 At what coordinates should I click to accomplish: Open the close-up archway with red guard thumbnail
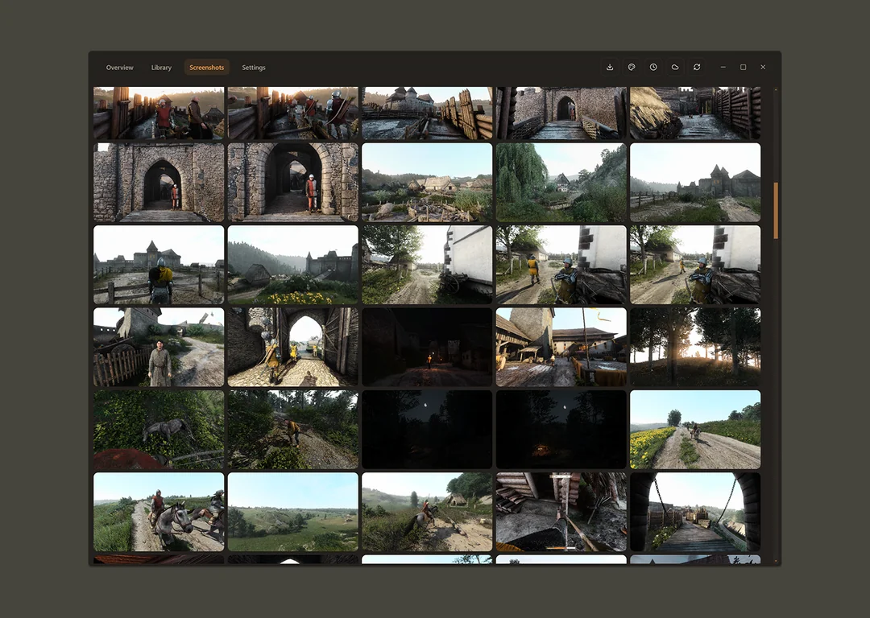(293, 183)
